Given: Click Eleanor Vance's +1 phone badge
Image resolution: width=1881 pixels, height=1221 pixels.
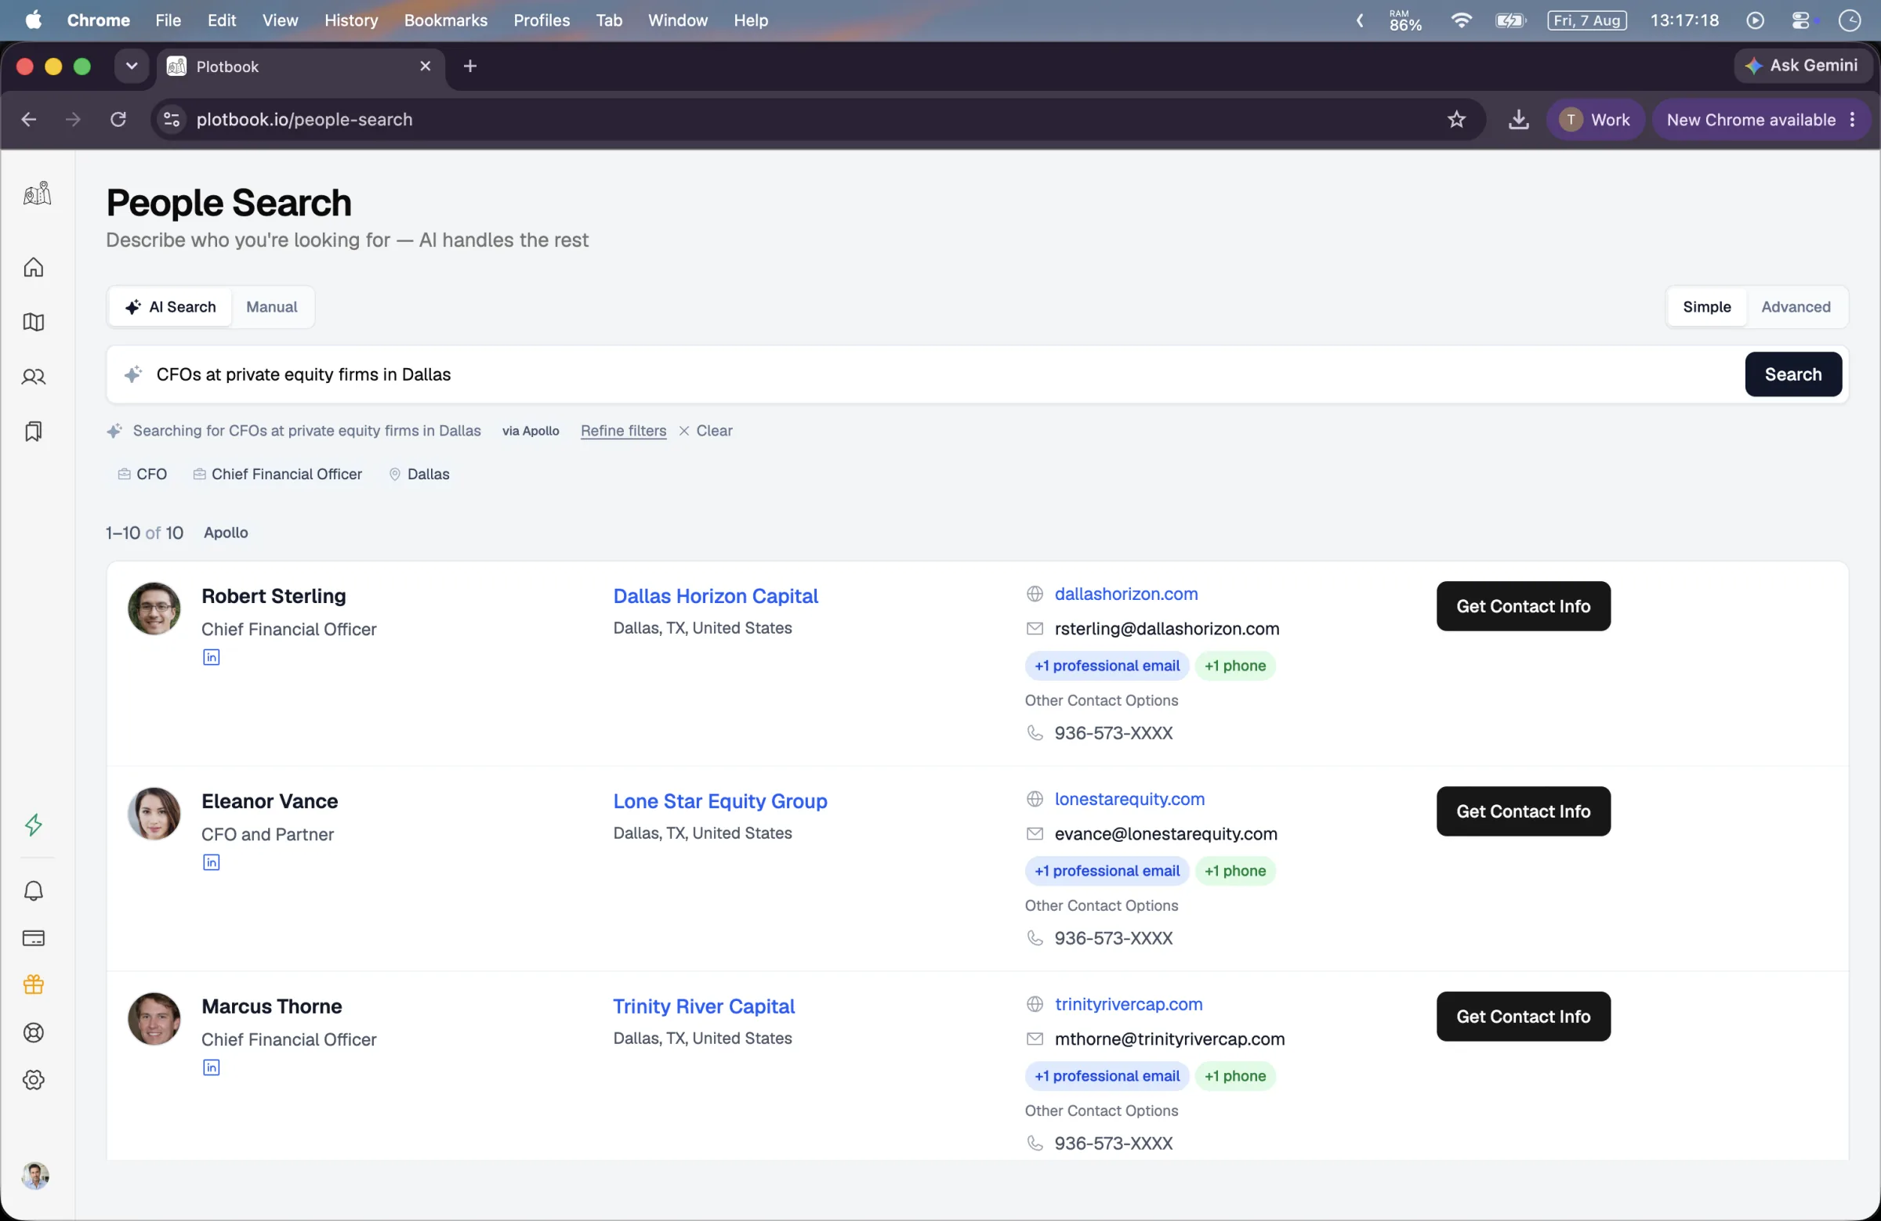Looking at the screenshot, I should [1234, 871].
